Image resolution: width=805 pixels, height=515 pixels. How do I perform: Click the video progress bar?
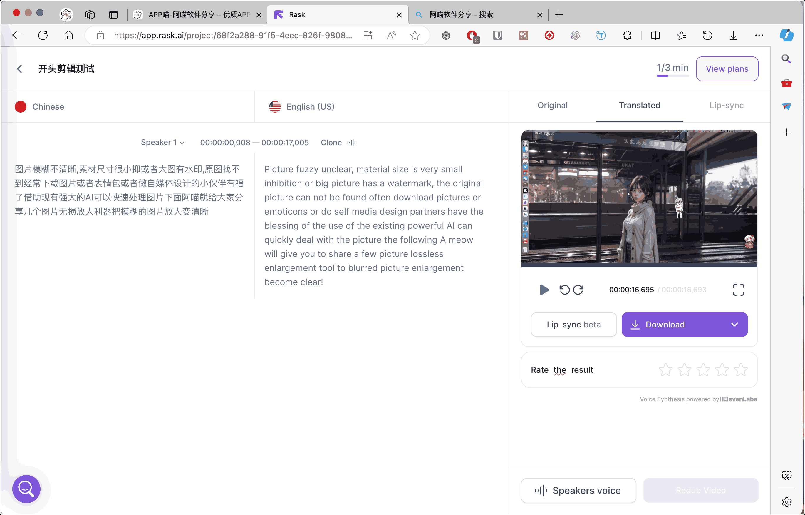639,265
